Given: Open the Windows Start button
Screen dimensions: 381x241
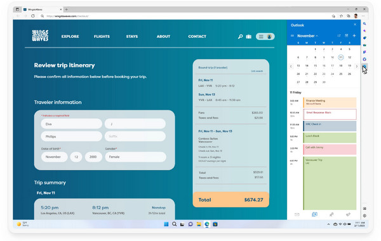Looking at the screenshot, I should [166, 224].
